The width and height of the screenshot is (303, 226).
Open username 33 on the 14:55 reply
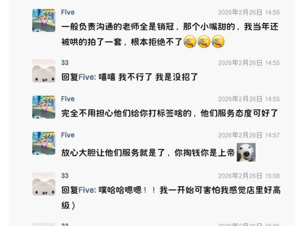click(x=65, y=63)
